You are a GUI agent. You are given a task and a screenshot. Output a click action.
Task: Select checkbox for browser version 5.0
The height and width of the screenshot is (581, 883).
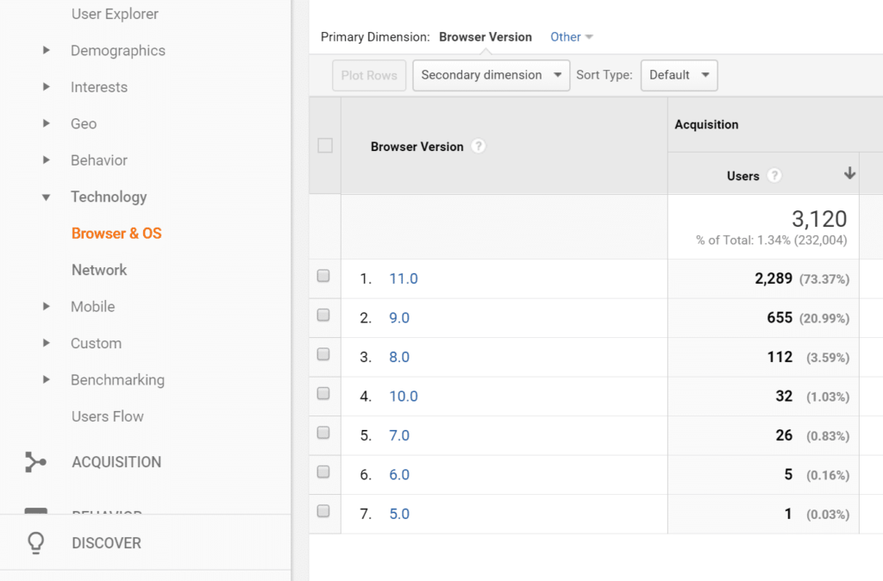(323, 512)
